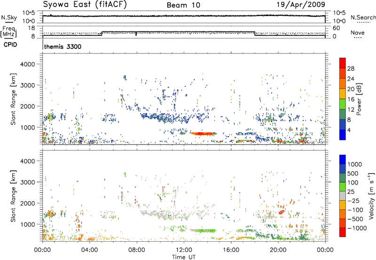The image size is (376, 260).
Task: Click the "04:00" time axis label
Action: click(x=90, y=250)
